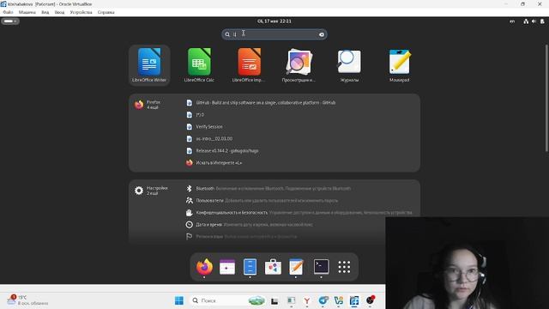Image resolution: width=549 pixels, height=309 pixels.
Task: Open Конфиденциальность и безопасность settings result
Action: click(x=300, y=212)
